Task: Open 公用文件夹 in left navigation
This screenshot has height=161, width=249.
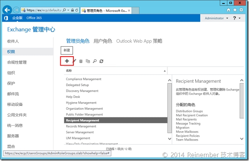Action: [x=17, y=115]
